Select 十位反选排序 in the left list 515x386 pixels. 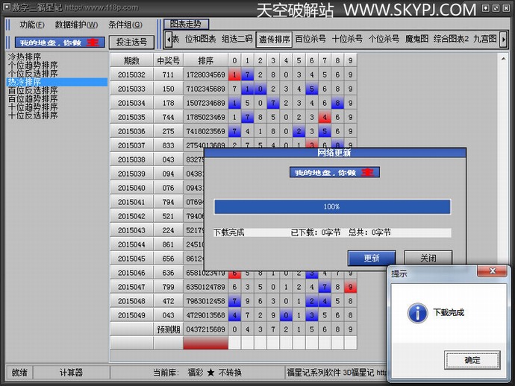coord(33,116)
